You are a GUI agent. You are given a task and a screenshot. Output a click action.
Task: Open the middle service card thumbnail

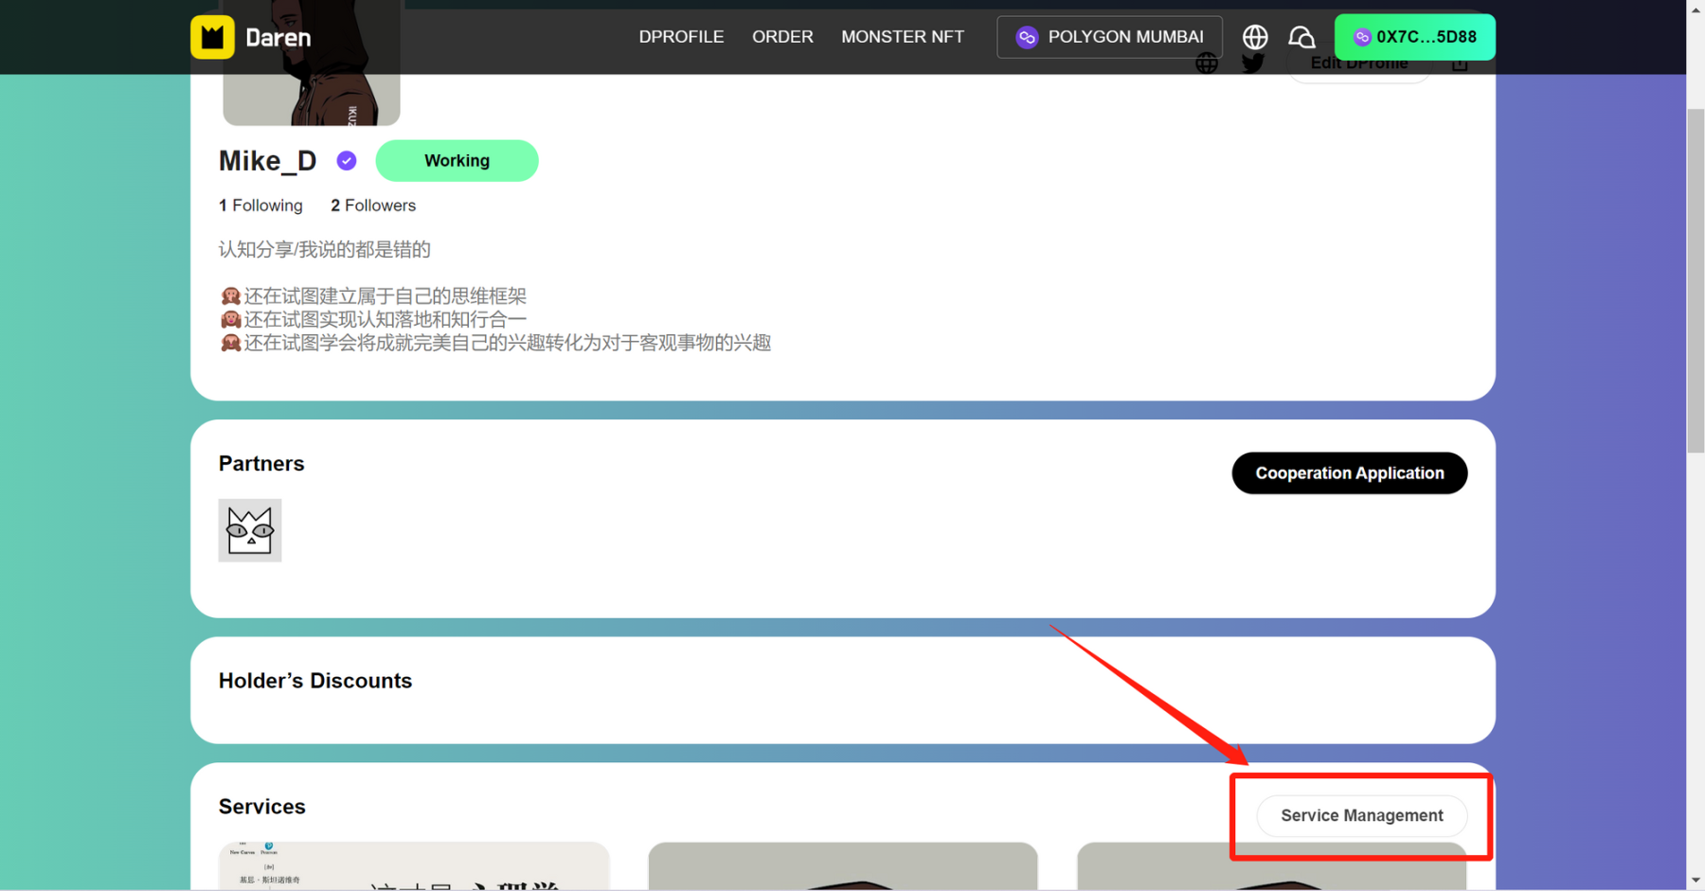[x=843, y=866]
